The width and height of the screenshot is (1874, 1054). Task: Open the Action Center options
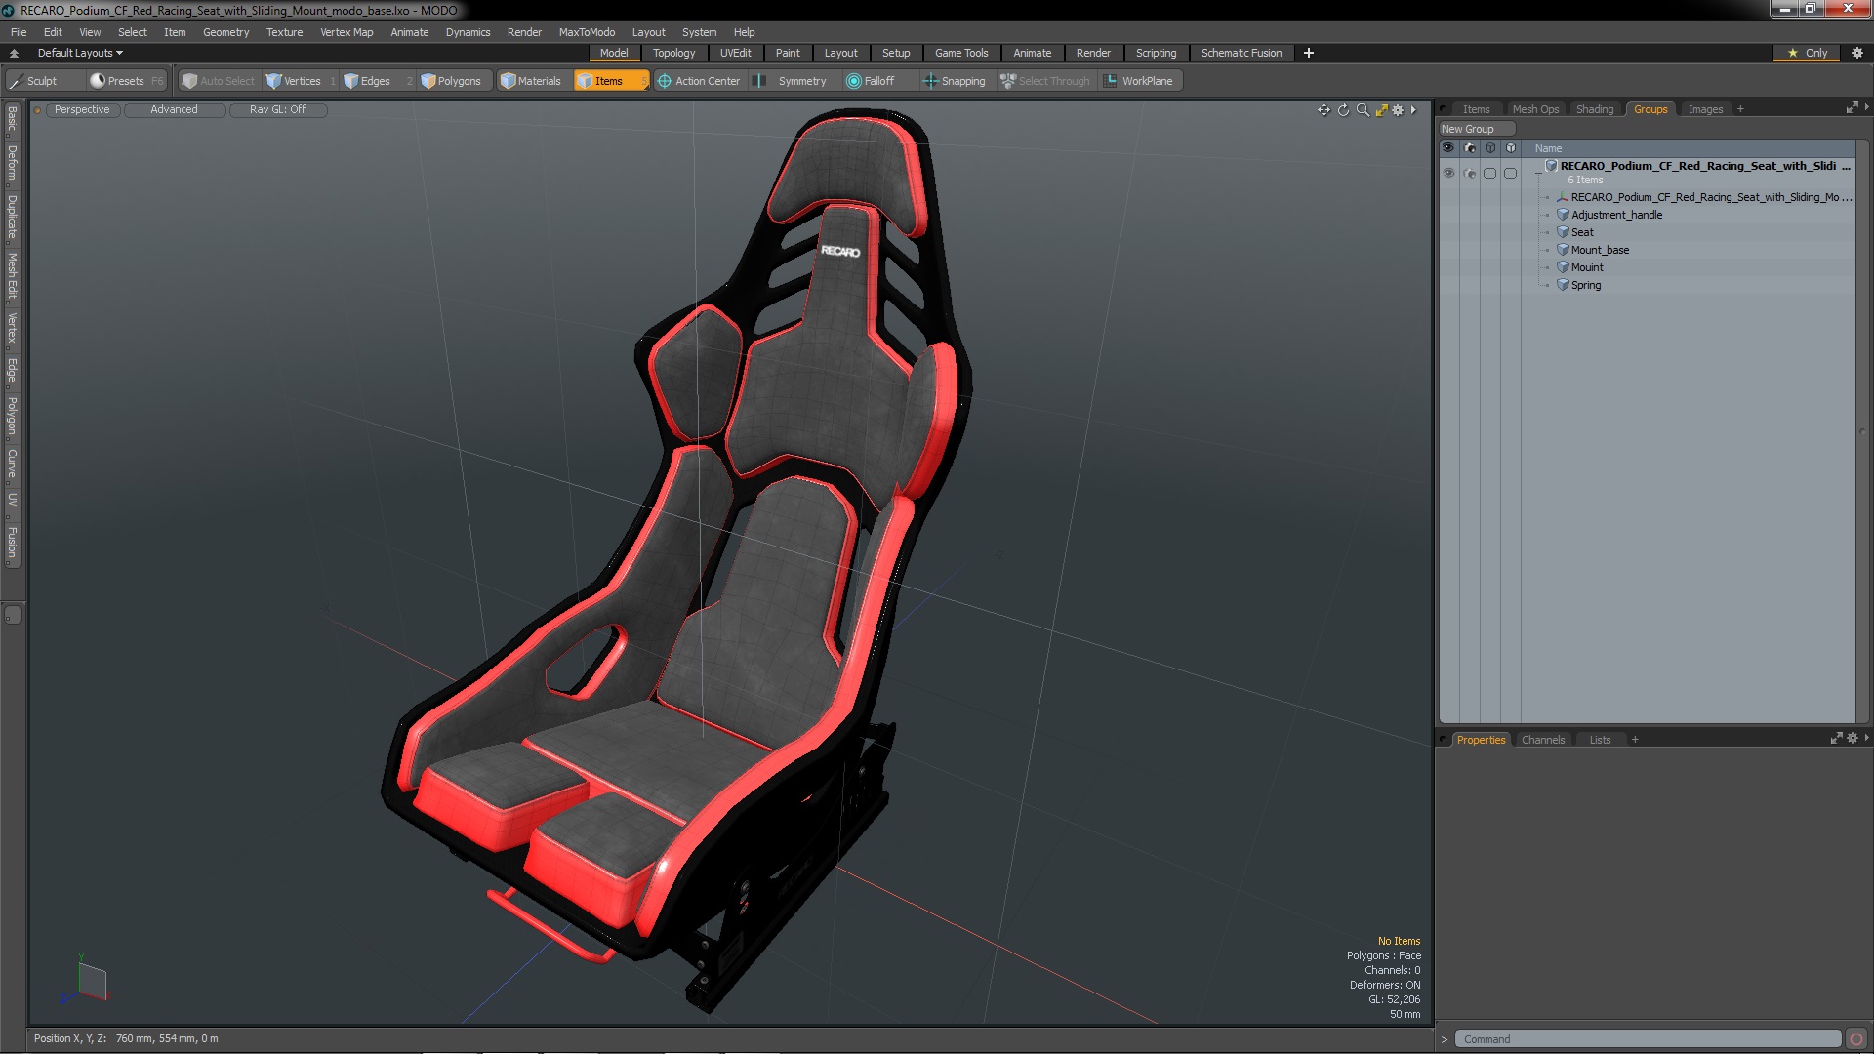pos(699,81)
